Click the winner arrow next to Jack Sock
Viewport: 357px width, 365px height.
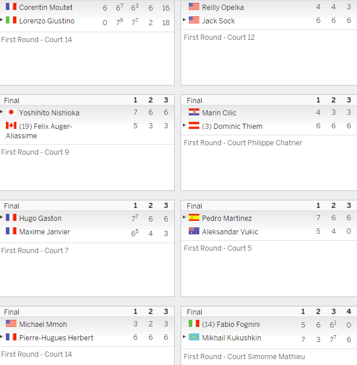pyautogui.click(x=184, y=20)
